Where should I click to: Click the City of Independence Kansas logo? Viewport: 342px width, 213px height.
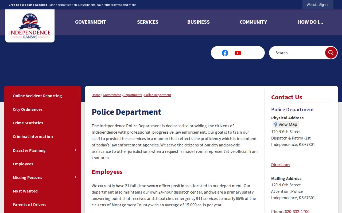coord(30,26)
